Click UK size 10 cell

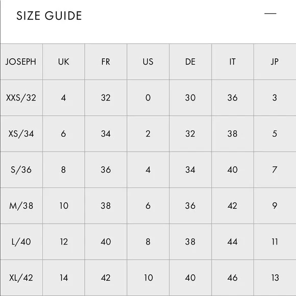[x=64, y=206]
